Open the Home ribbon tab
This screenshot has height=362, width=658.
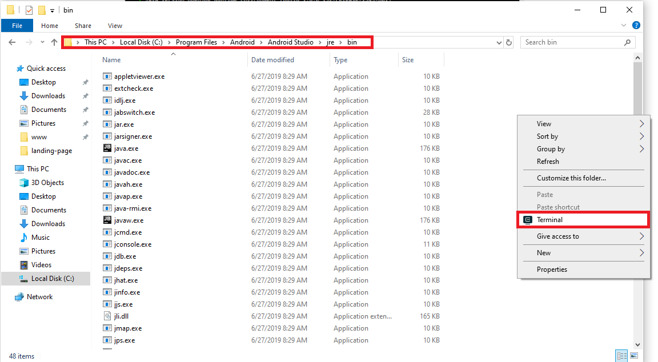point(50,26)
